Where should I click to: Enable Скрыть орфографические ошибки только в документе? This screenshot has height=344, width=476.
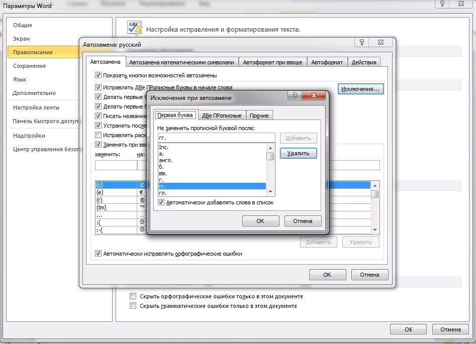(133, 296)
